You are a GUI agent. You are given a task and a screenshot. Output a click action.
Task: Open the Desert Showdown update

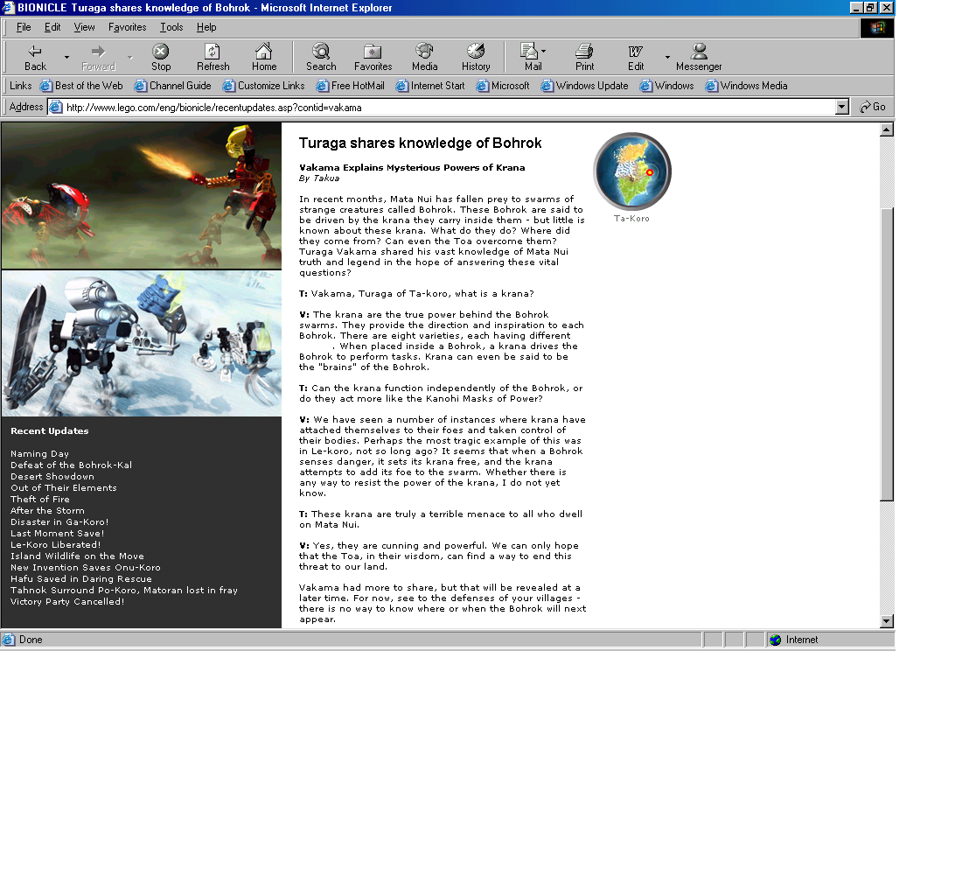tap(52, 477)
